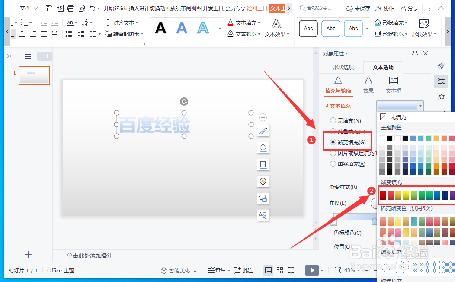Click the properties sliders icon in sidebar

441,81
